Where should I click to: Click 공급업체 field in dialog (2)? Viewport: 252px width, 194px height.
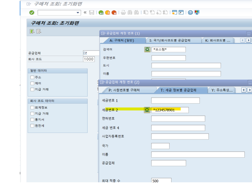pyautogui.click(x=169, y=163)
